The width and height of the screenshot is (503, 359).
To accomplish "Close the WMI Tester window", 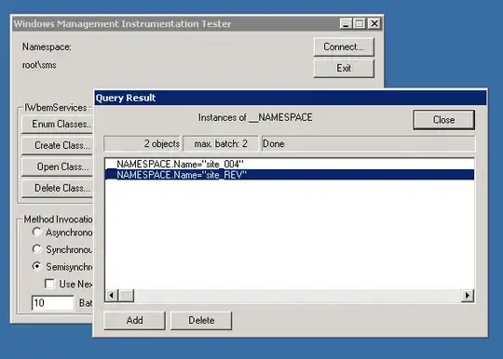I will tap(374, 23).
